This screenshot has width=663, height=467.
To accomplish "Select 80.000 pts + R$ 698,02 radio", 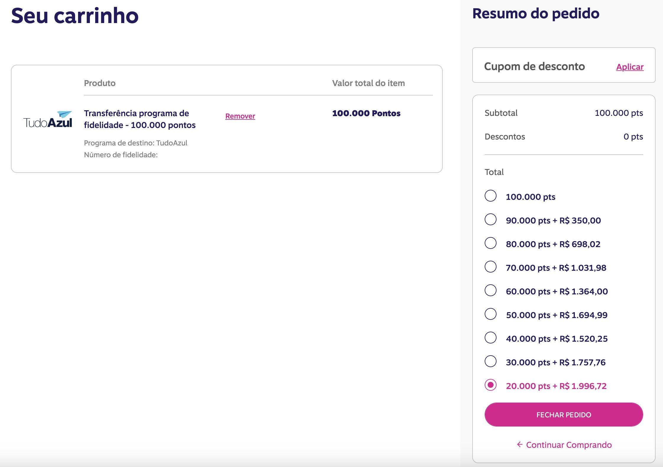I will pyautogui.click(x=491, y=243).
